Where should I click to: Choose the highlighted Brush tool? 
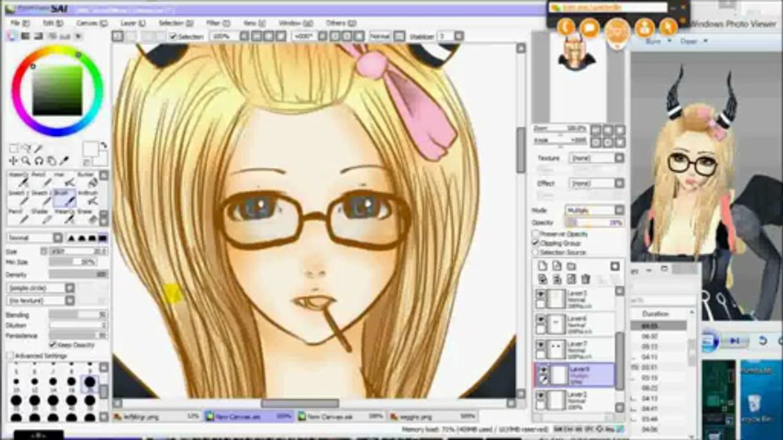click(x=64, y=198)
